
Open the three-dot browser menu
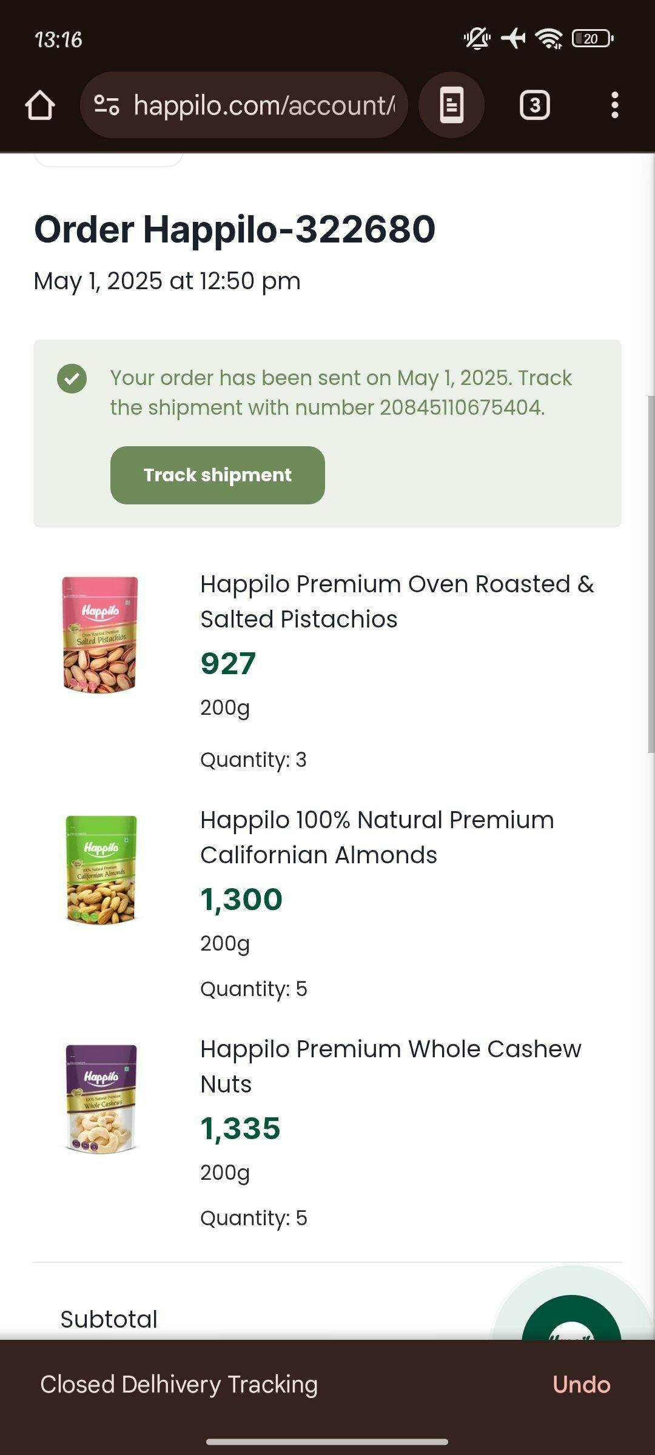tap(614, 105)
